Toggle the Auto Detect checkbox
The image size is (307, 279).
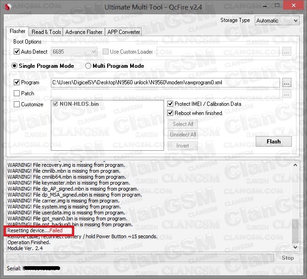[16, 51]
